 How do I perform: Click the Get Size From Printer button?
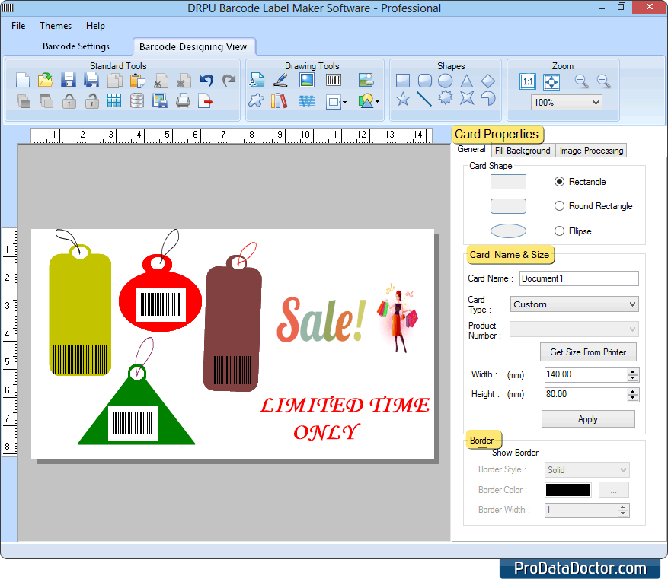pyautogui.click(x=588, y=352)
